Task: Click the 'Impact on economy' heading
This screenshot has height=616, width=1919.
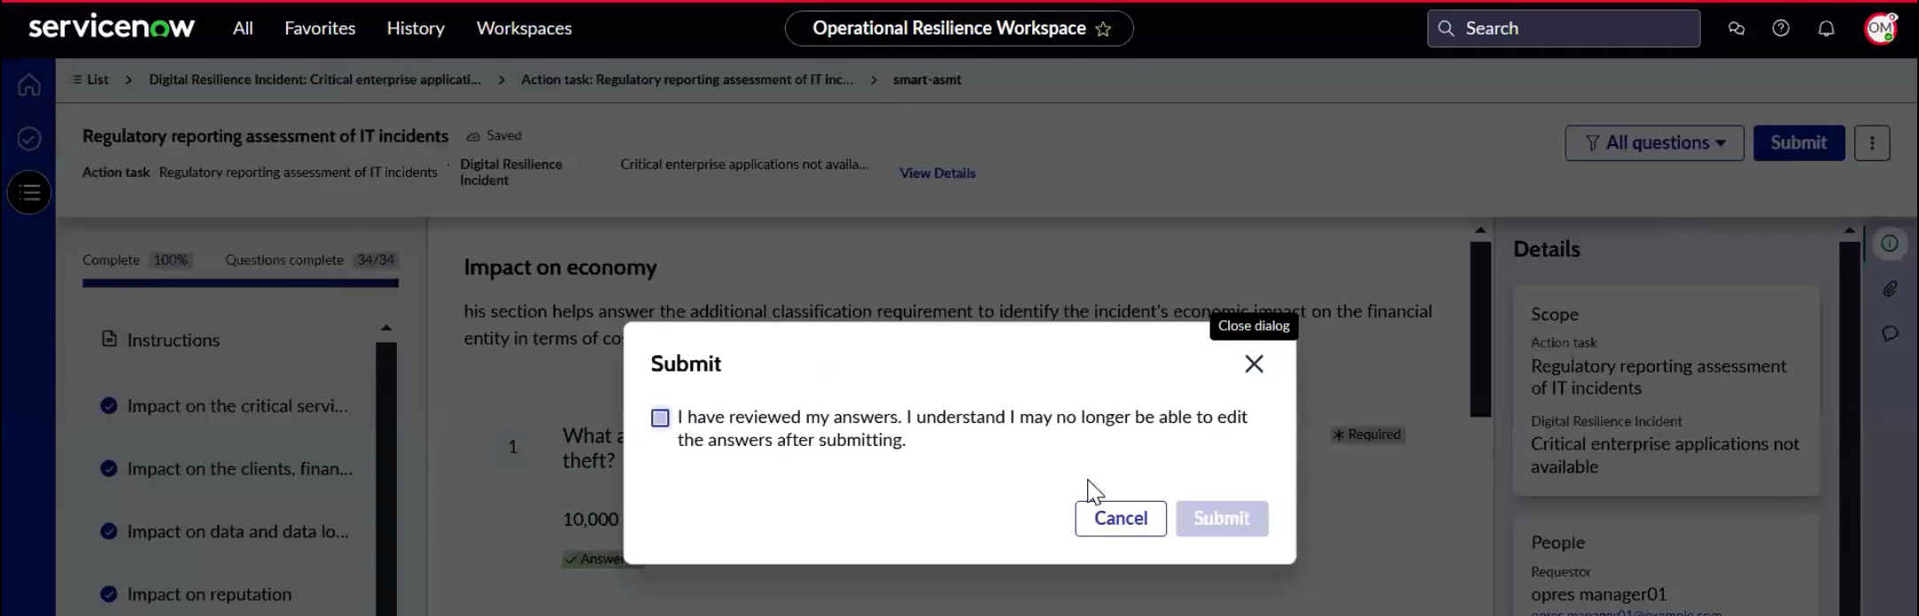Action: (x=560, y=267)
